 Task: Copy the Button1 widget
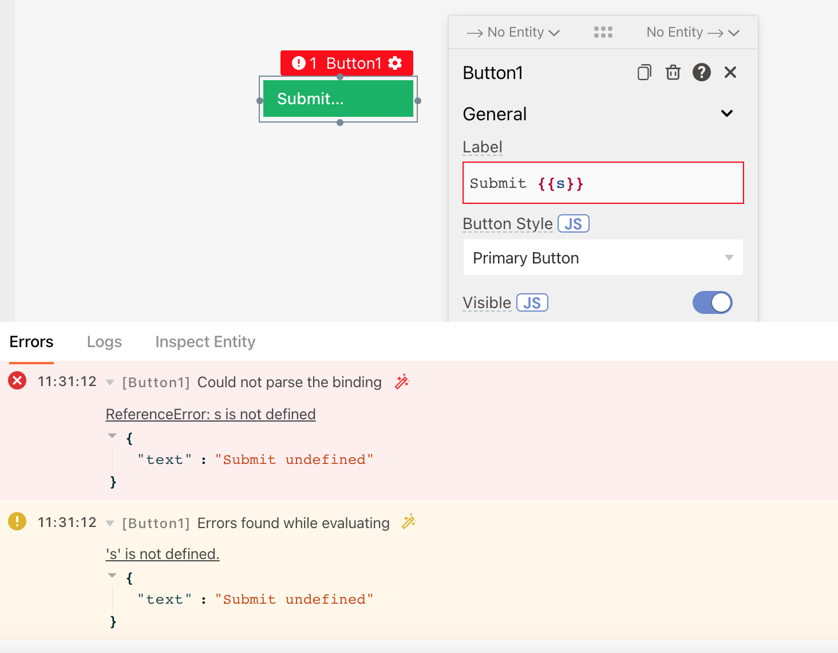(x=644, y=72)
